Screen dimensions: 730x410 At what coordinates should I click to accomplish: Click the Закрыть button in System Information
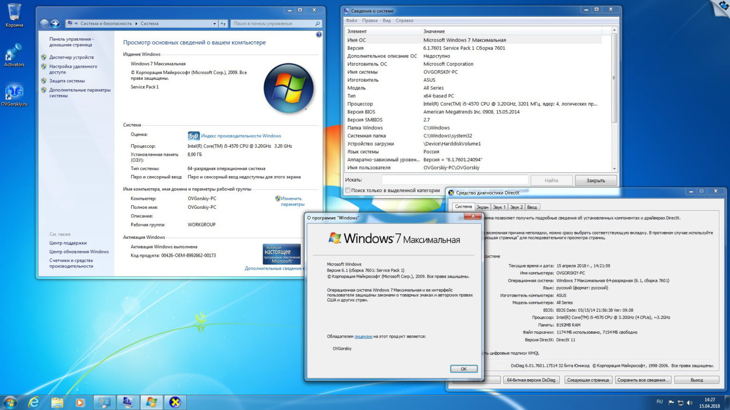click(596, 180)
